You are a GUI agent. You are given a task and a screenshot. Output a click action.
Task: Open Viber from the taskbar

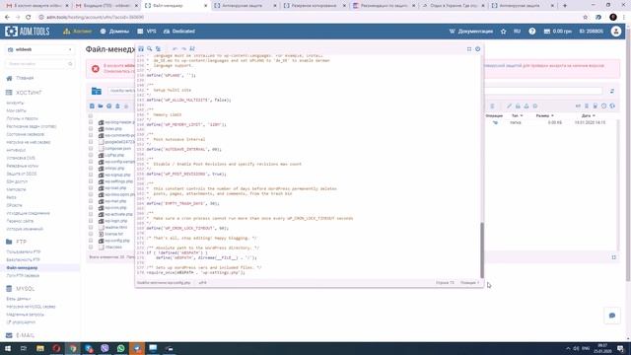pyautogui.click(x=105, y=348)
